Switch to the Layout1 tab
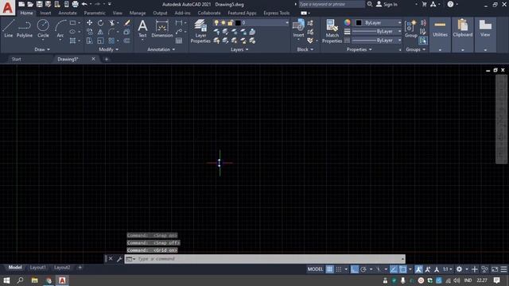This screenshot has height=286, width=509. [37, 268]
